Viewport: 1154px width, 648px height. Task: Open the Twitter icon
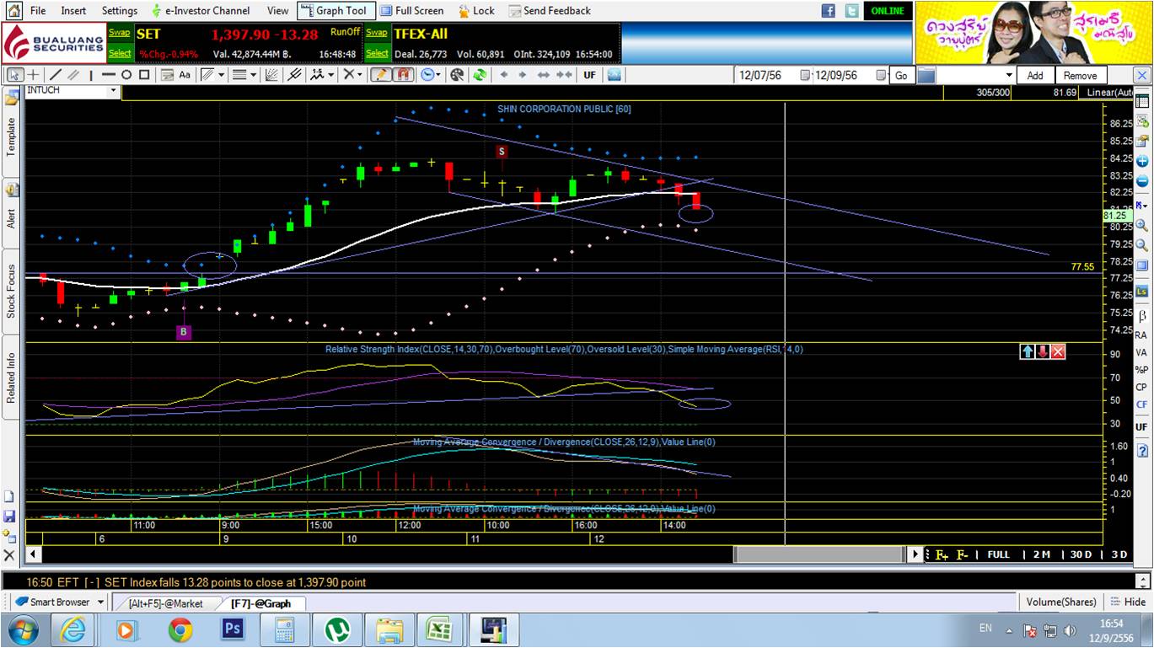pyautogui.click(x=852, y=11)
